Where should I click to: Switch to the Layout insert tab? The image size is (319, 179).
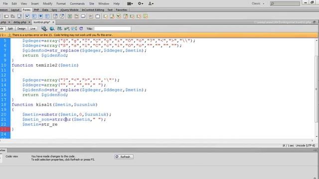15,10
